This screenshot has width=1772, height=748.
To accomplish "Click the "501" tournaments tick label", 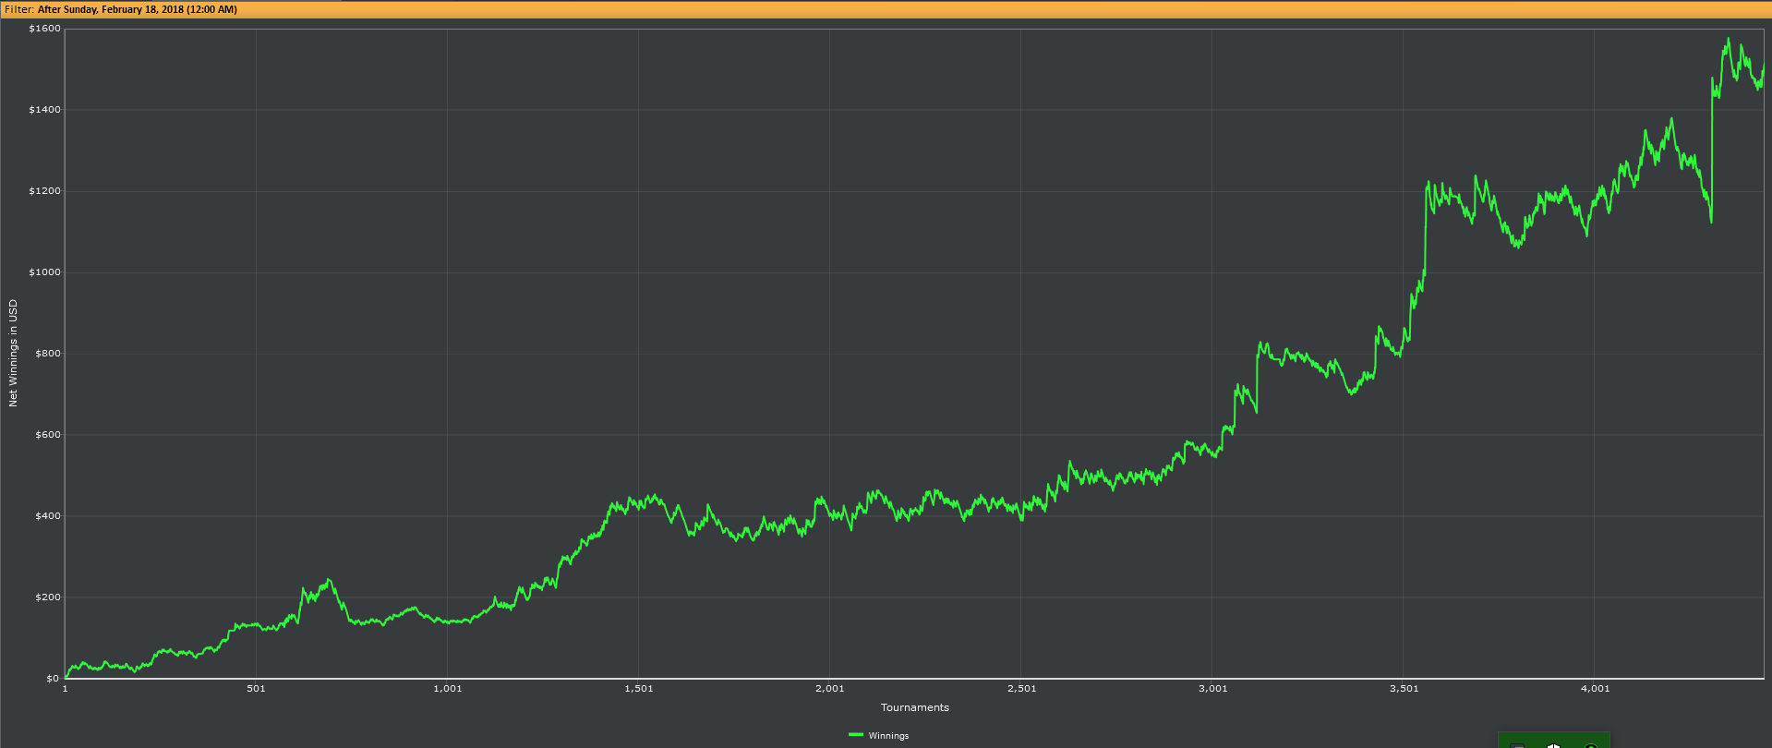I will 256,688.
